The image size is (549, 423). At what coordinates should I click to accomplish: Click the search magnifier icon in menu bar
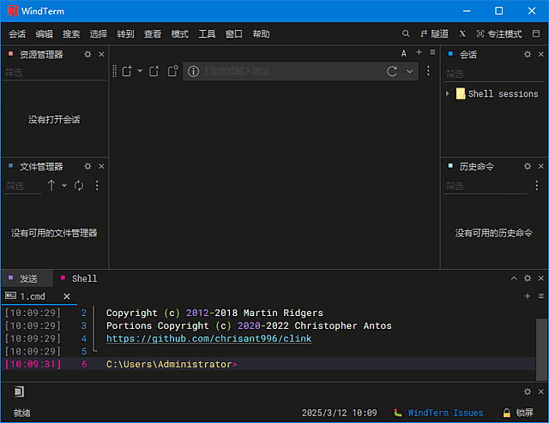point(406,33)
